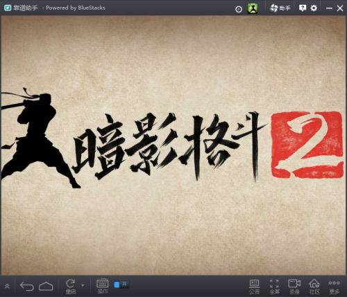Open the 操作 keyboard mapping icon

(x=103, y=286)
